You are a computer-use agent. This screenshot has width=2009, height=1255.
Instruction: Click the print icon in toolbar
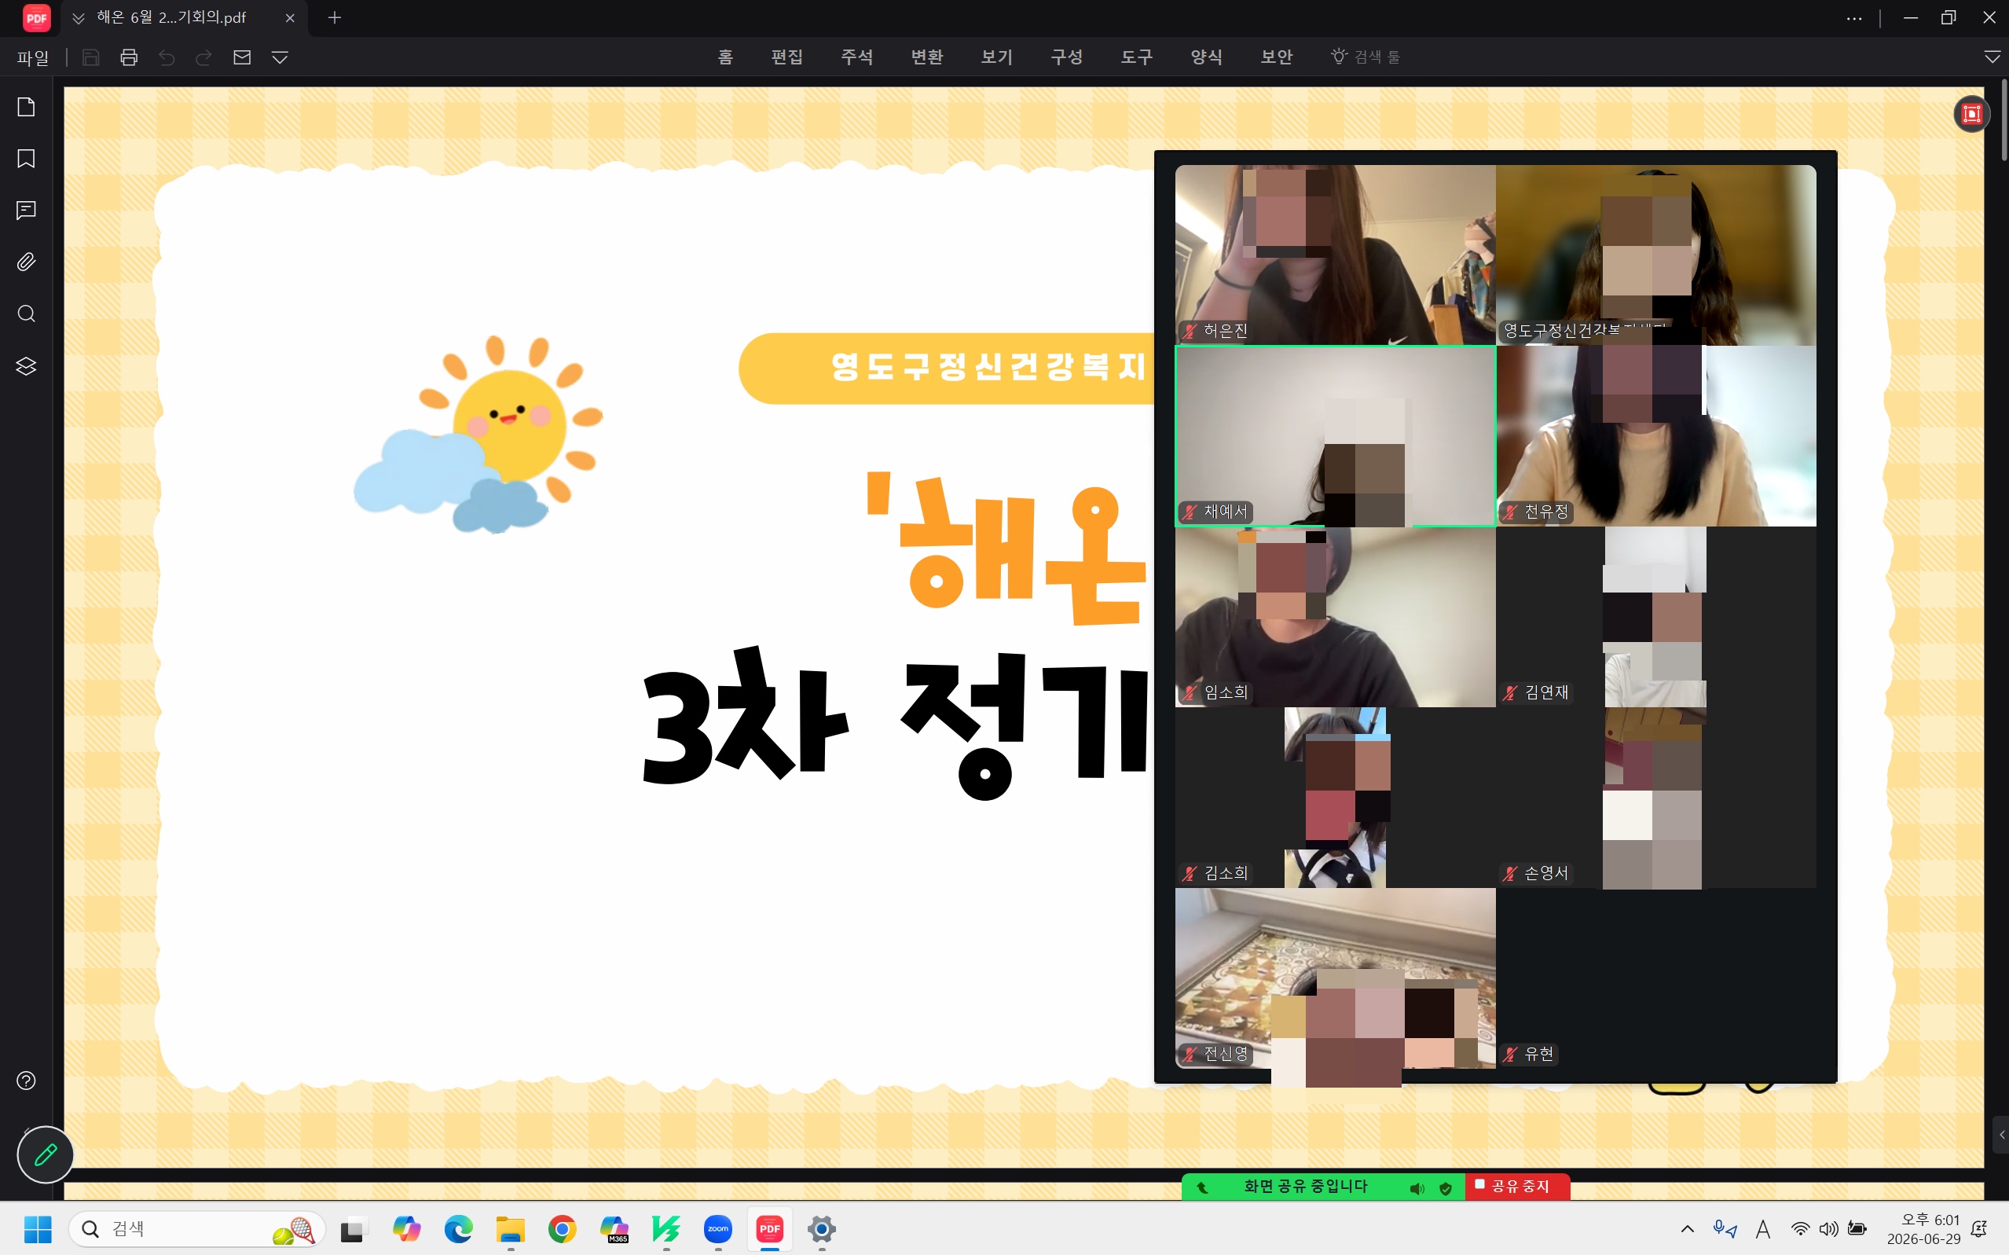129,57
